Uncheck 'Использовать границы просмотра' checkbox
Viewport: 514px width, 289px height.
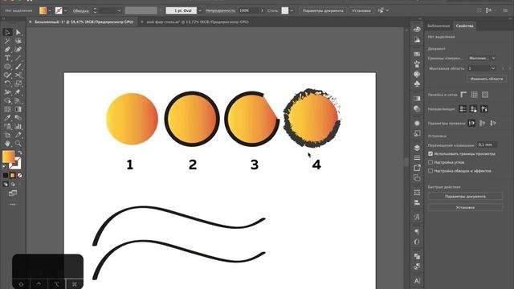(430, 153)
